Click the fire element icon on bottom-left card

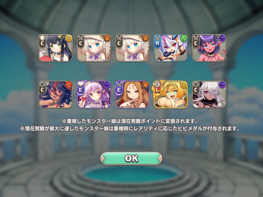click(x=69, y=85)
